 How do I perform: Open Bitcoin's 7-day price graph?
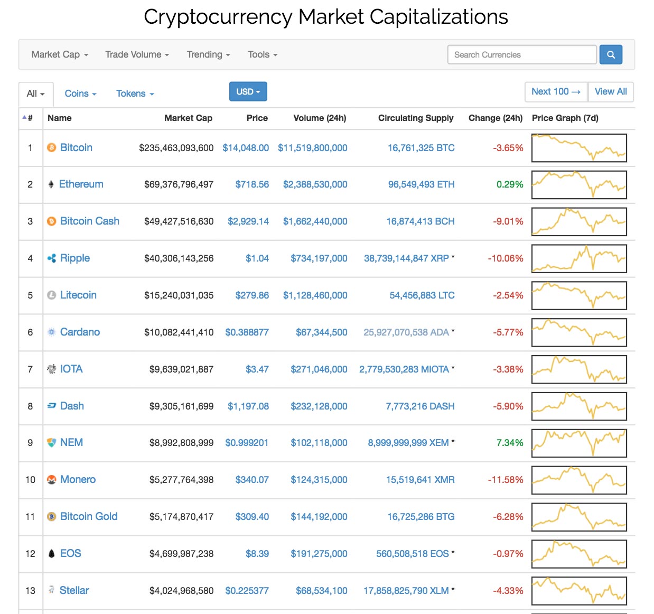579,148
